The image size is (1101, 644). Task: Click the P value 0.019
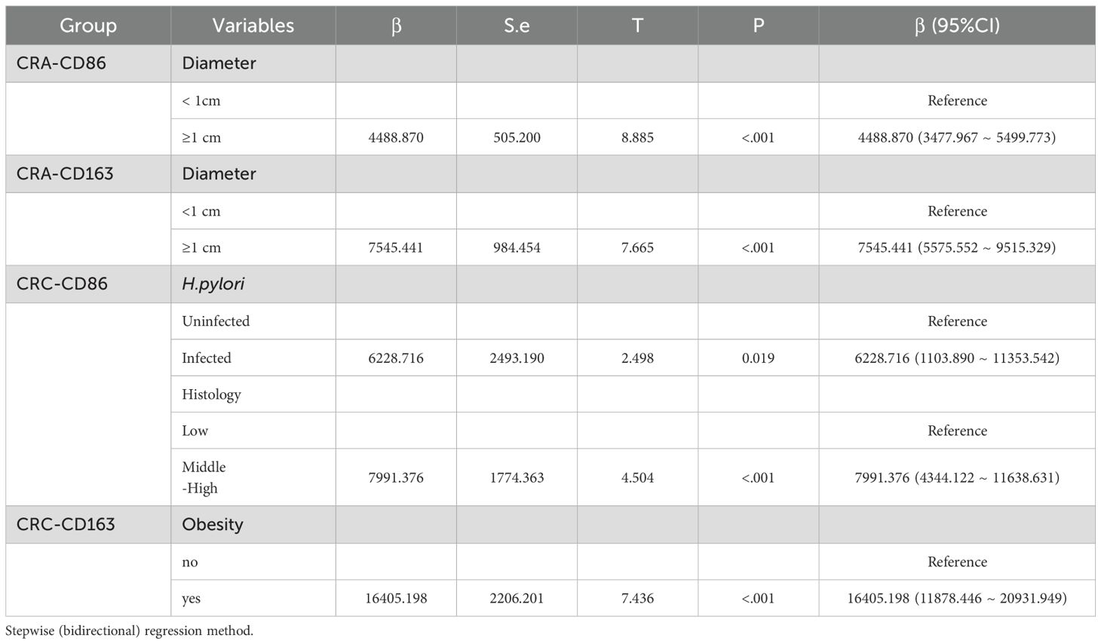pos(758,358)
